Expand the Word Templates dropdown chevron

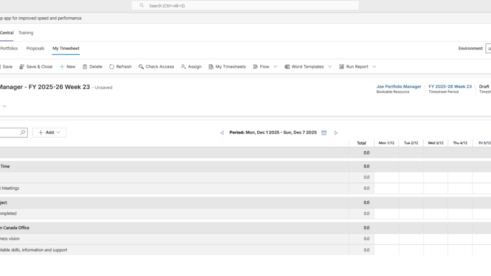(x=330, y=67)
